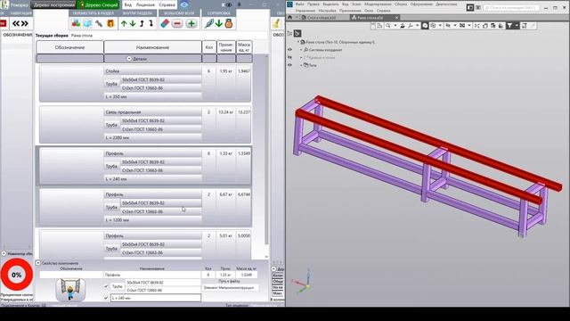Toggle the Труба checkbox in component properties
This screenshot has width=570, height=321.
pyautogui.click(x=106, y=286)
